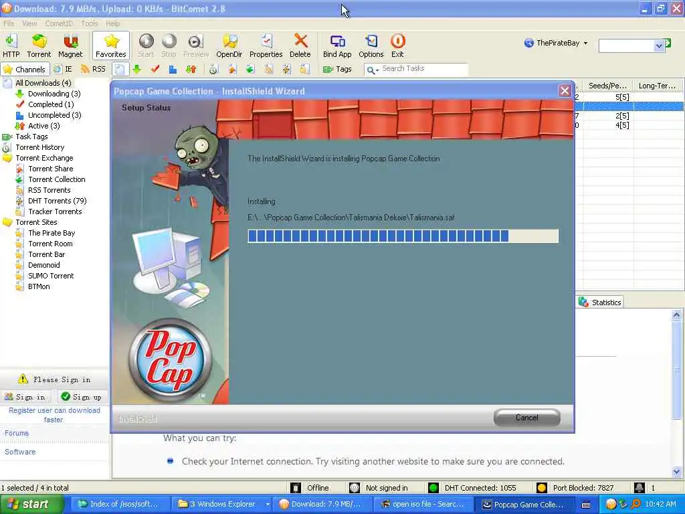Click the Seeds/Peers column header
The image size is (685, 514).
(x=607, y=86)
